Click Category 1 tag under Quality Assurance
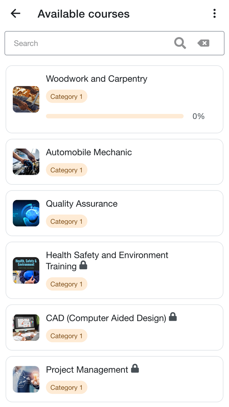The width and height of the screenshot is (229, 407). point(66,221)
